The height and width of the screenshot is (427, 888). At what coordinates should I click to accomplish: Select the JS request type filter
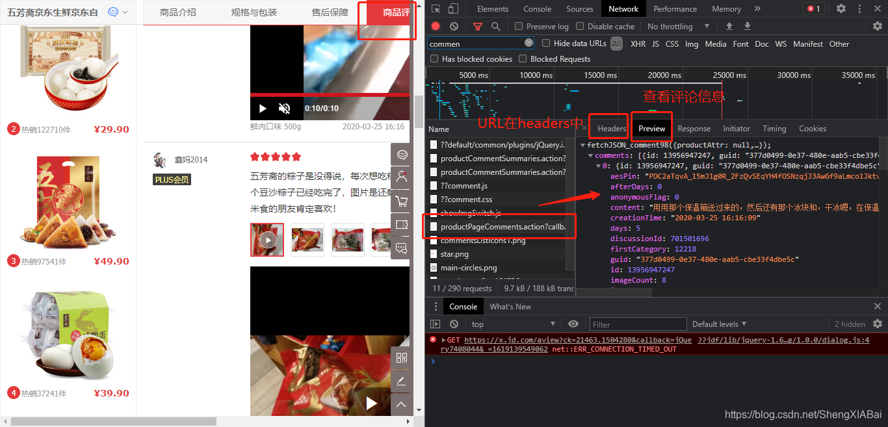tap(655, 44)
